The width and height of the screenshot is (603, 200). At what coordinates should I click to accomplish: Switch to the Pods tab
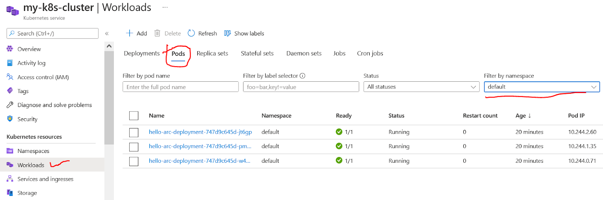click(178, 53)
